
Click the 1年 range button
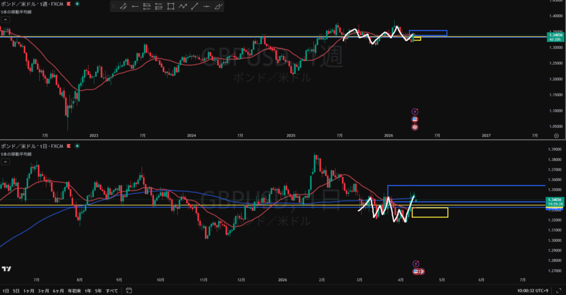click(x=87, y=291)
